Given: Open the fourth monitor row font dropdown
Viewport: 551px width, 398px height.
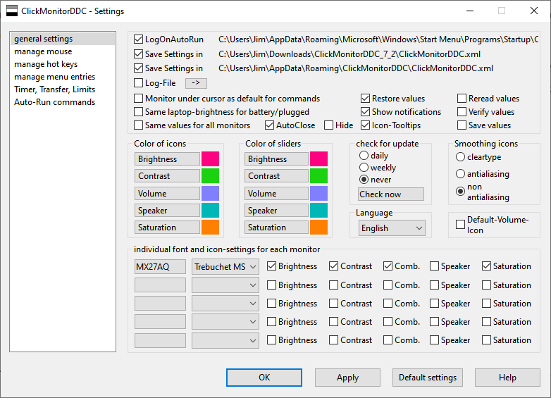Looking at the screenshot, I should (x=225, y=322).
